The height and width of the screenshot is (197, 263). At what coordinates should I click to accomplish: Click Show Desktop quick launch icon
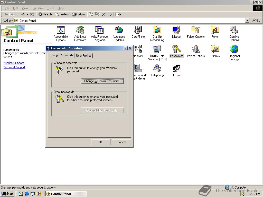[x=21, y=194]
